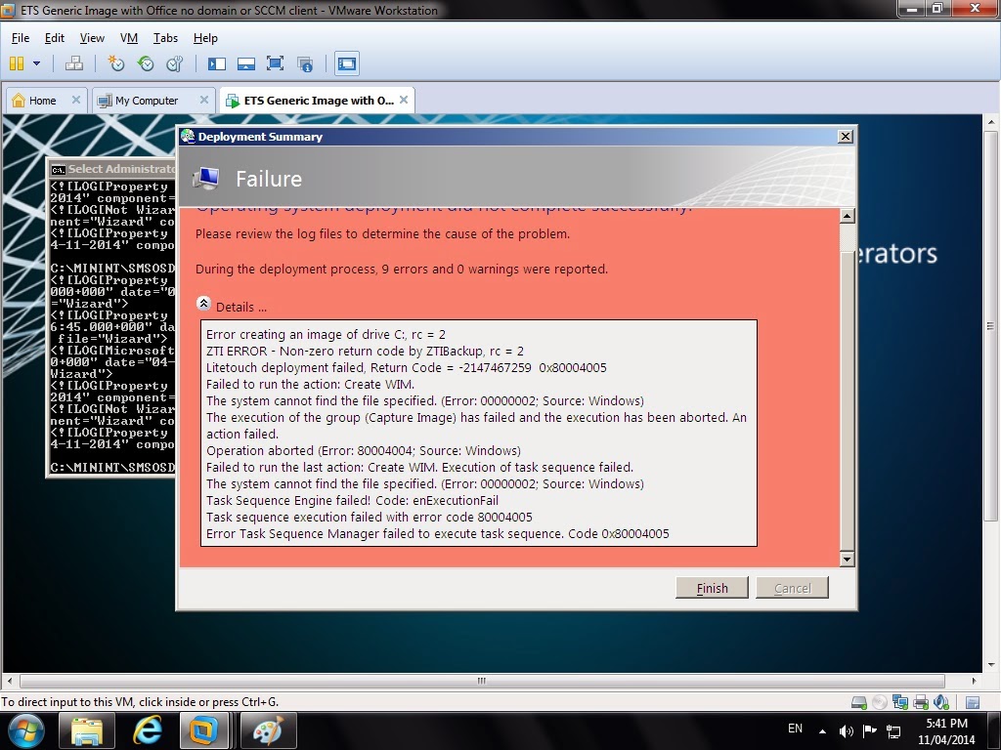Viewport: 1001px width, 750px height.
Task: Click the system tray volume icon
Action: coord(846,731)
